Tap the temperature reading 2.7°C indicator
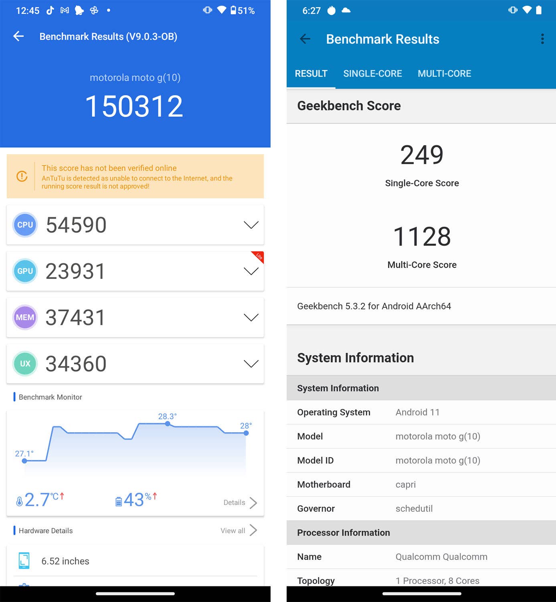The width and height of the screenshot is (556, 602). tap(40, 499)
